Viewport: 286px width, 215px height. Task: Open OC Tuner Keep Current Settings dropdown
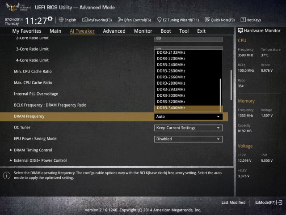click(x=189, y=128)
